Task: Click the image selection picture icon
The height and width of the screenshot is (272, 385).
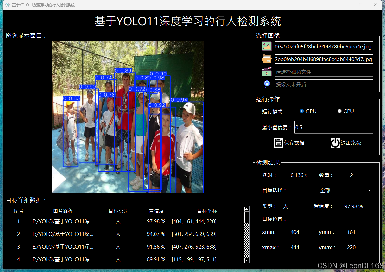Action: coord(267,46)
